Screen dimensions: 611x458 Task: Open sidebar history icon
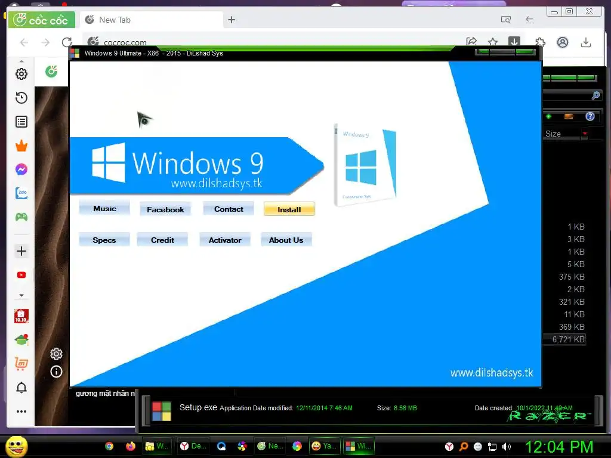click(x=21, y=98)
